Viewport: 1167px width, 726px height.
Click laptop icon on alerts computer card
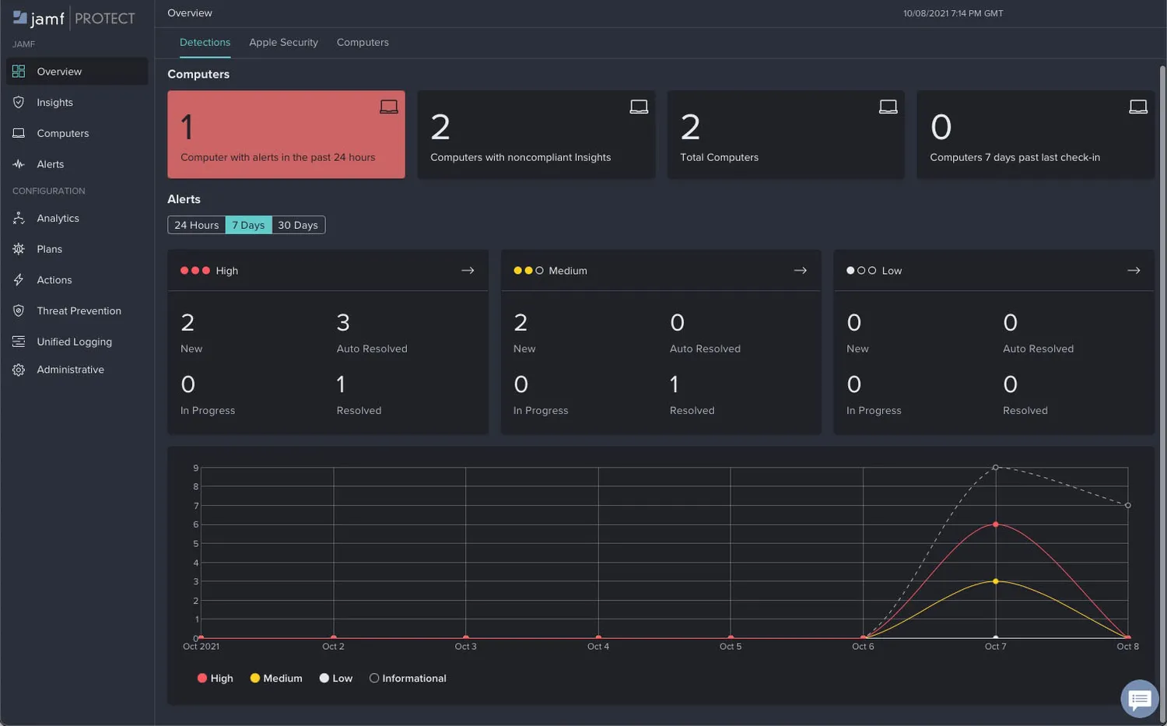389,107
